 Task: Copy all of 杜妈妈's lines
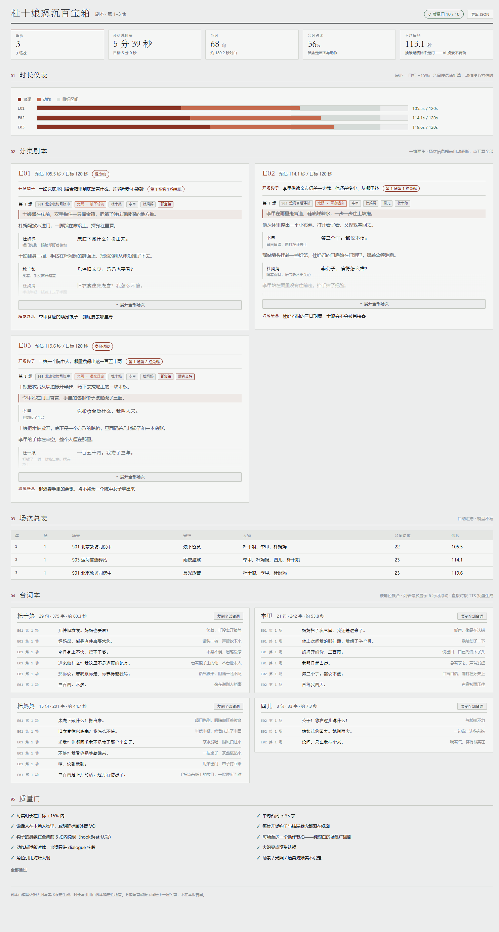pos(228,706)
